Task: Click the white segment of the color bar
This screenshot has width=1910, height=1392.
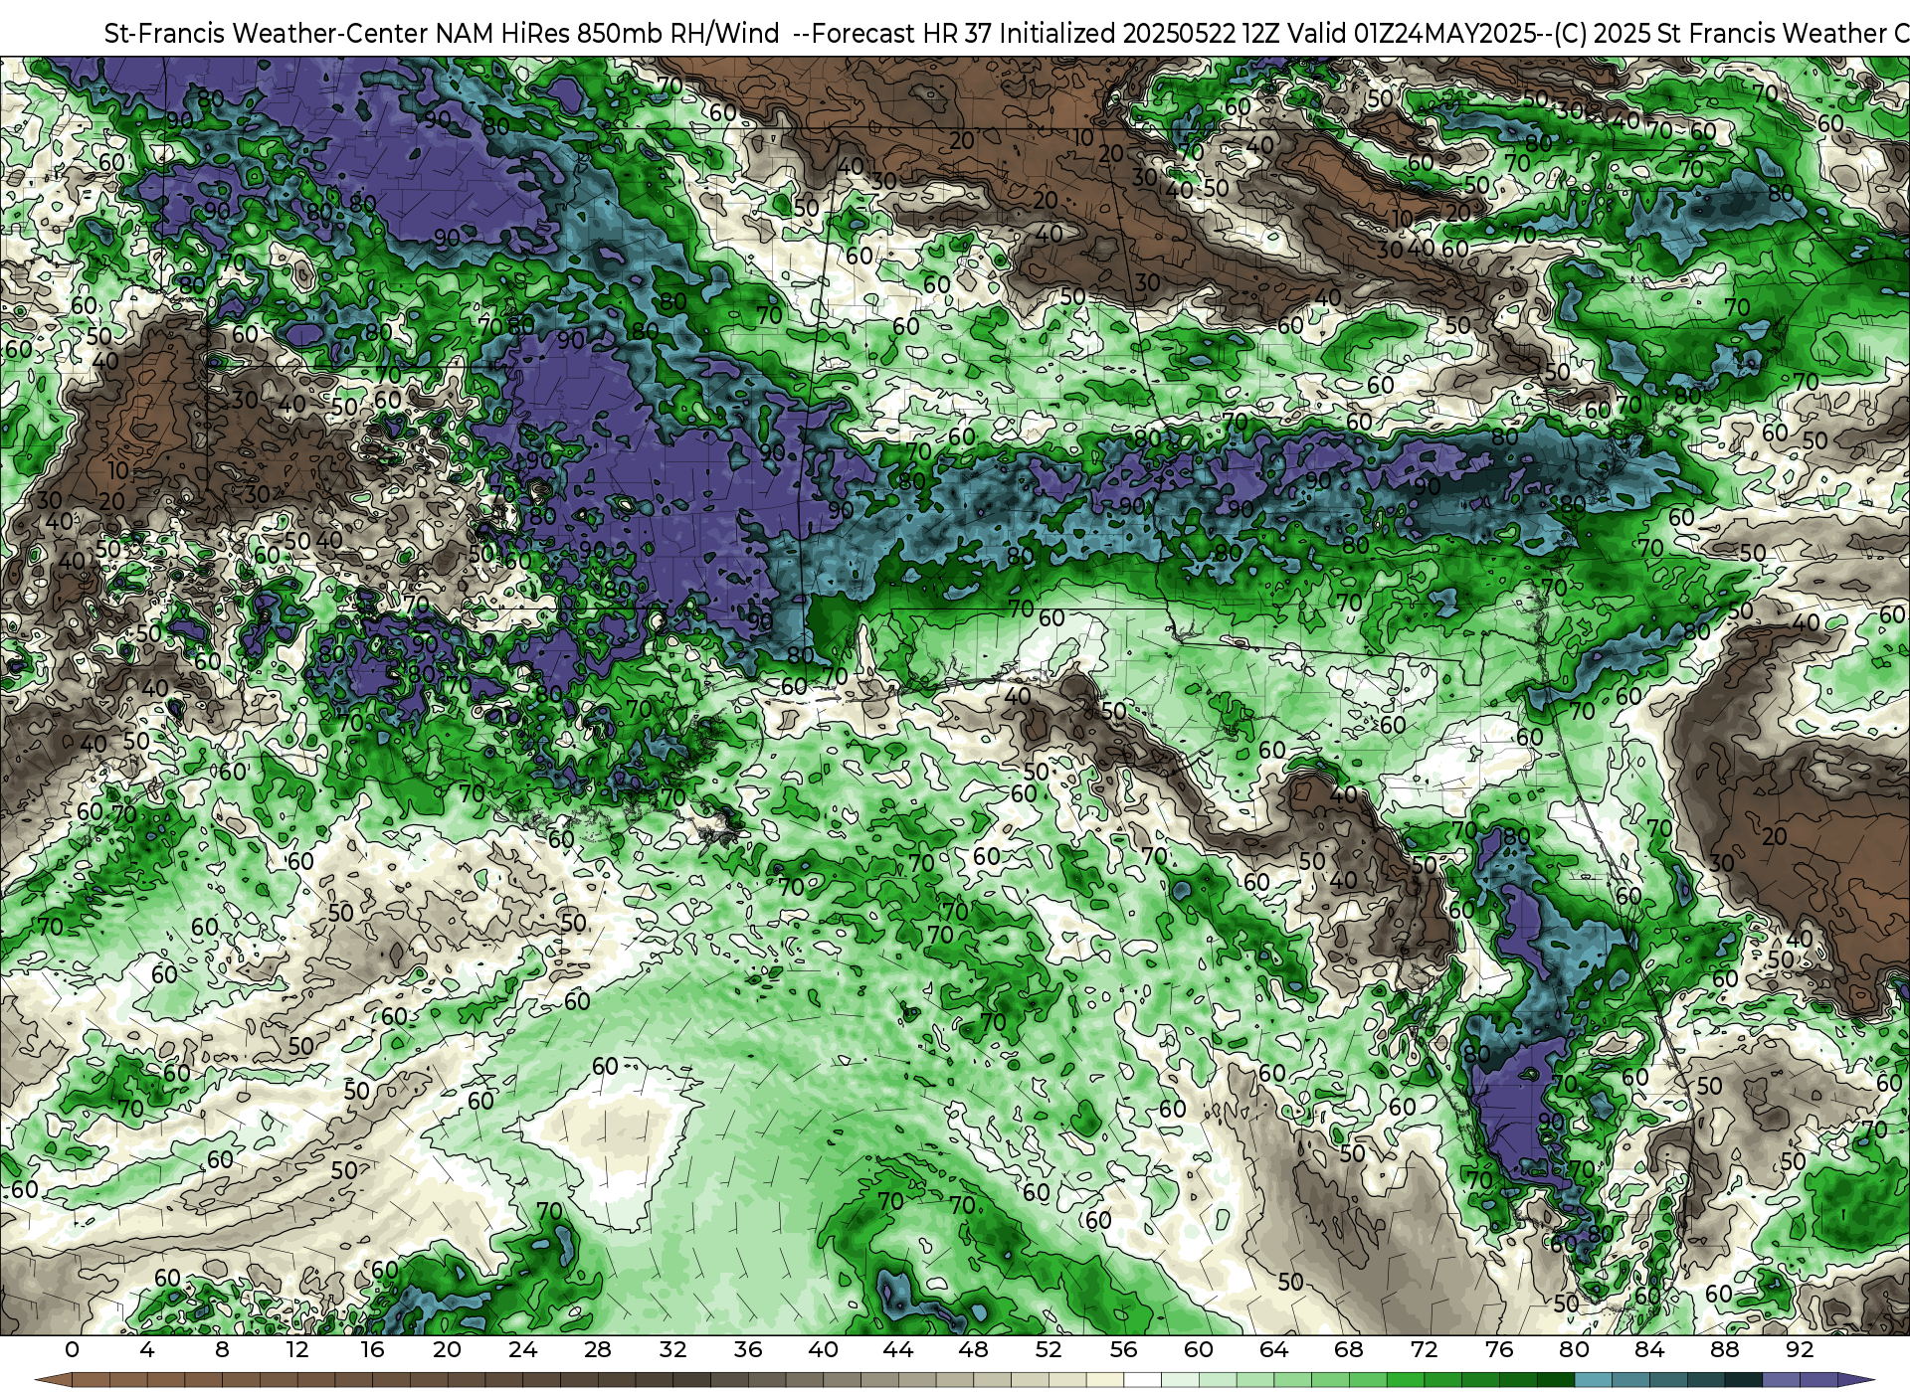Action: 1142,1381
